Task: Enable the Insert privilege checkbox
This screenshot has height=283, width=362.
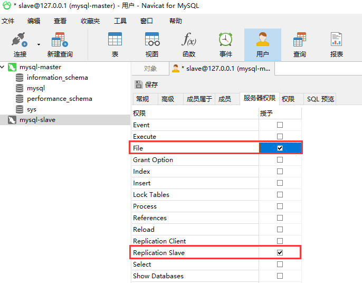Action: tap(280, 183)
